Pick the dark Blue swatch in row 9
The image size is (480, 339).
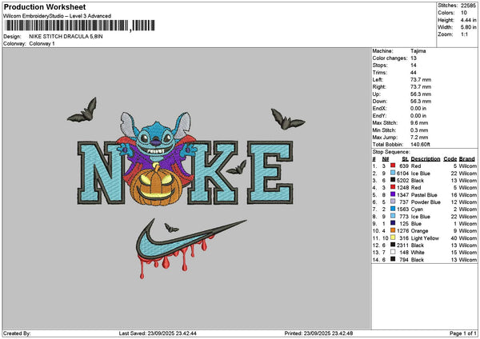[393, 223]
